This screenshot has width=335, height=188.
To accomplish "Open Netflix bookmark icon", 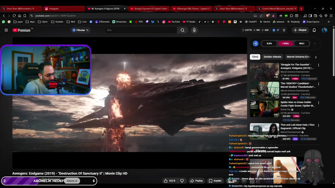I will pyautogui.click(x=218, y=22).
